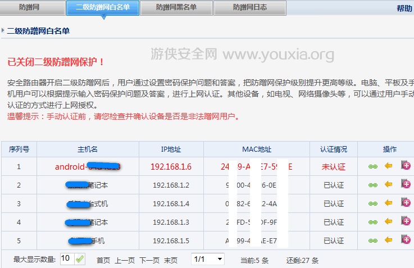Screen dimensions: 414x268
Task: Click the green link icon in row 192.168.1.2
Action: tap(373, 185)
